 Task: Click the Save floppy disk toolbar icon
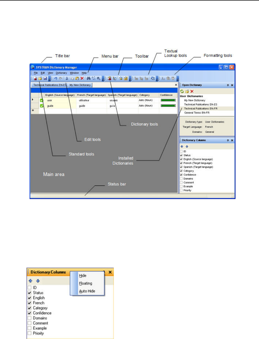[x=45, y=78]
